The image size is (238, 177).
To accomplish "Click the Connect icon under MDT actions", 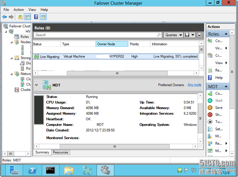I will click(210, 94).
